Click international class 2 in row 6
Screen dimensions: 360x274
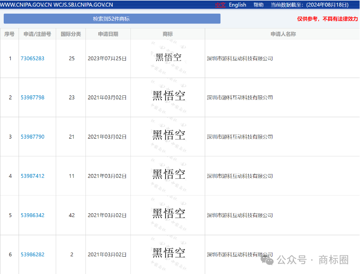[72, 255]
